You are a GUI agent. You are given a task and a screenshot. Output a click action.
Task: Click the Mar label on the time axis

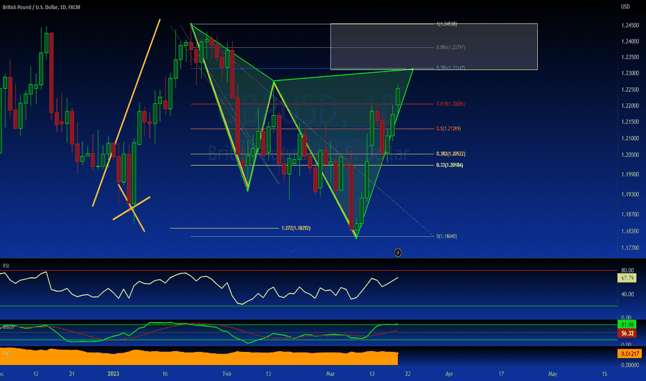pos(331,373)
